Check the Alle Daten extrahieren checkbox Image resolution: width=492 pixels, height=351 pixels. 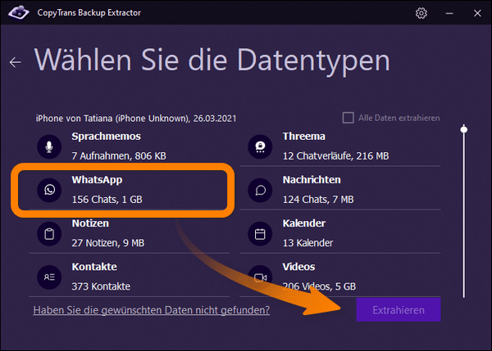pos(348,118)
